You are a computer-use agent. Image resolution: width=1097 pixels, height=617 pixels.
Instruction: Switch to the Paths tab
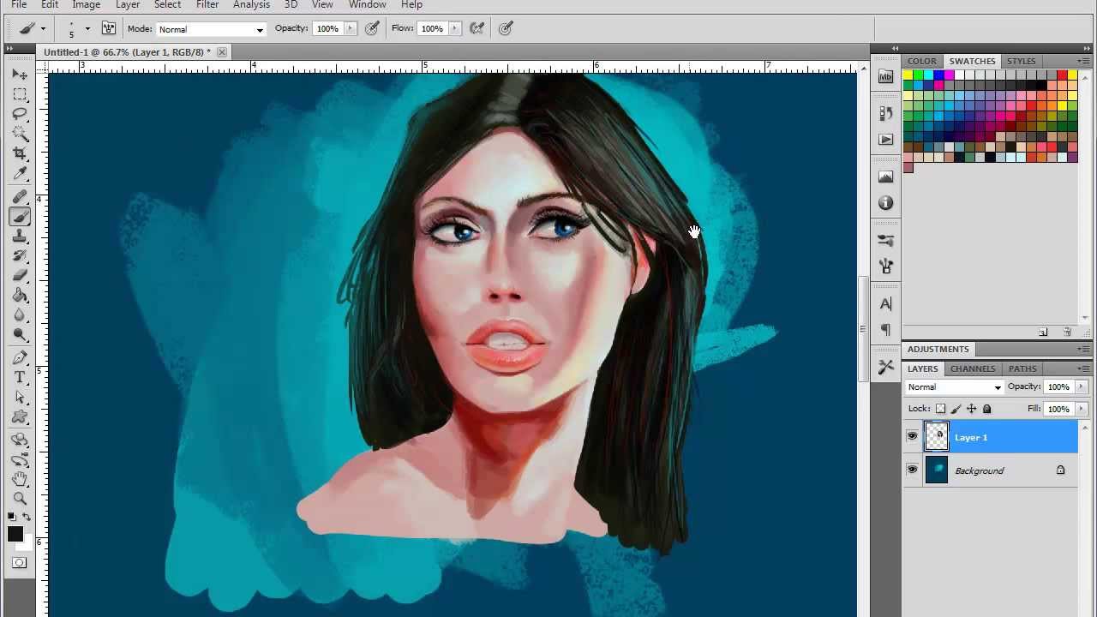point(1022,368)
